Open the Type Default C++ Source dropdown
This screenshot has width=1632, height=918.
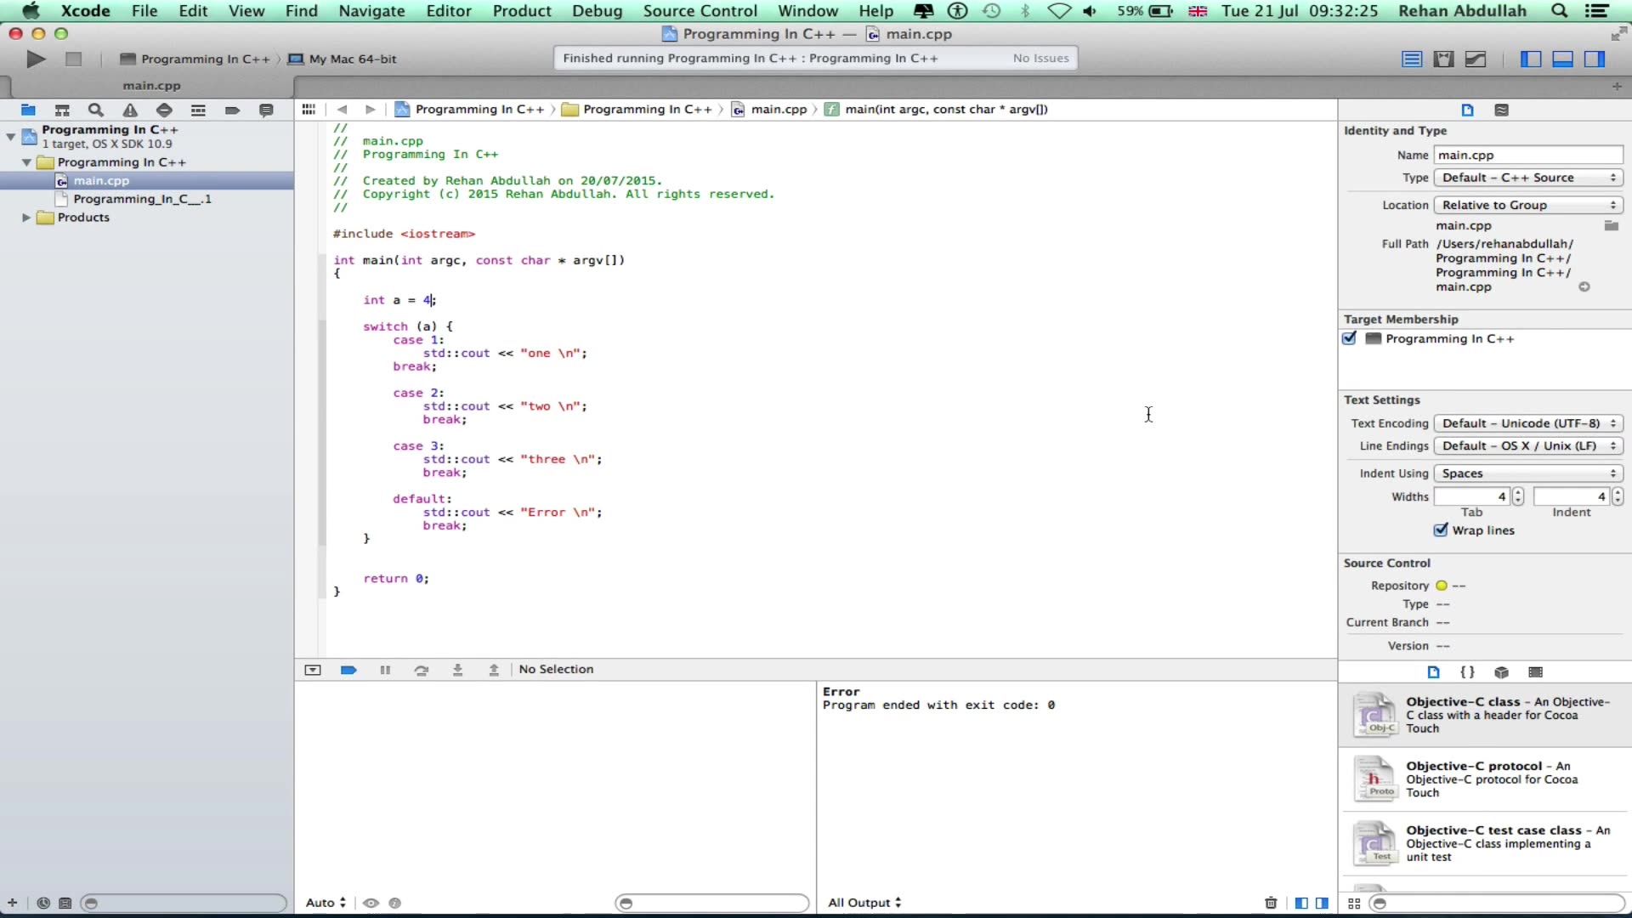tap(1527, 178)
